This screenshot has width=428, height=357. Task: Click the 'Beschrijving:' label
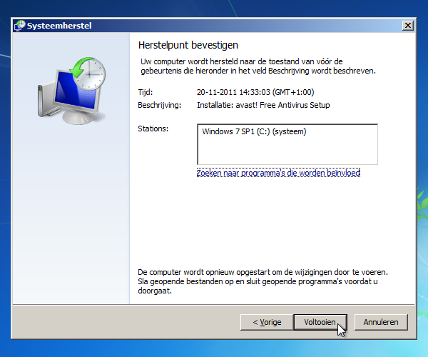pyautogui.click(x=159, y=105)
